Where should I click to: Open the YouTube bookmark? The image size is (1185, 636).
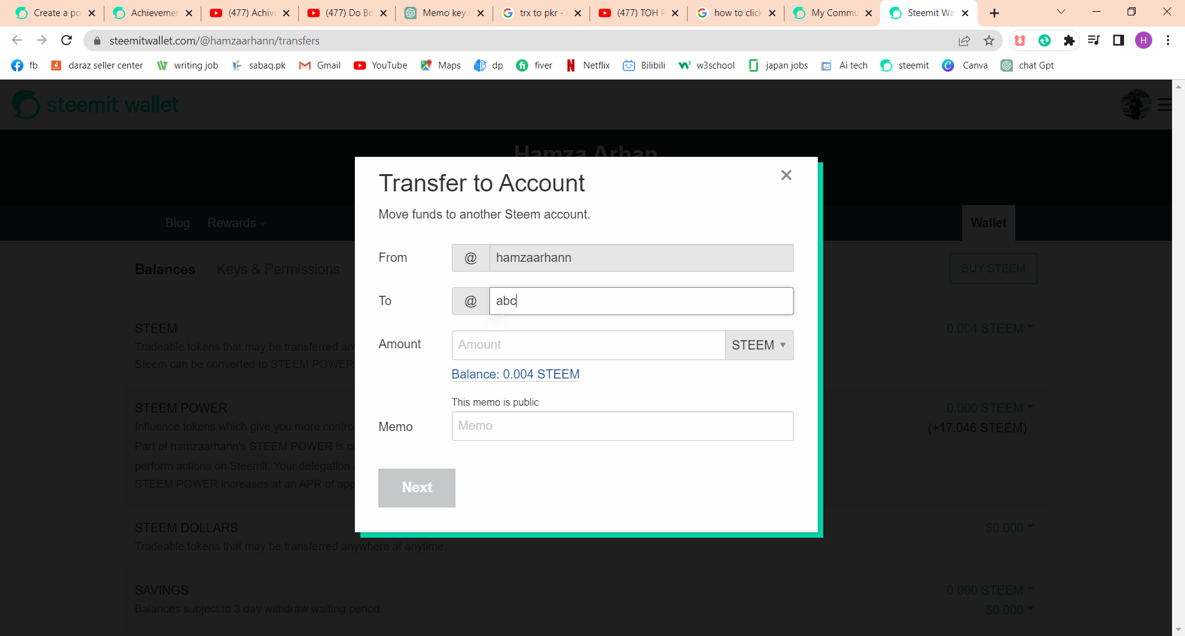point(380,65)
